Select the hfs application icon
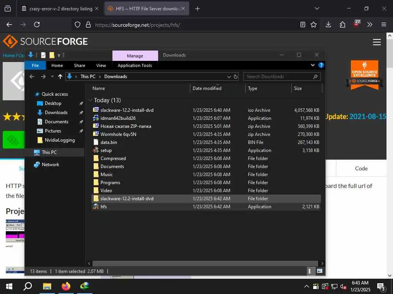 (x=96, y=206)
